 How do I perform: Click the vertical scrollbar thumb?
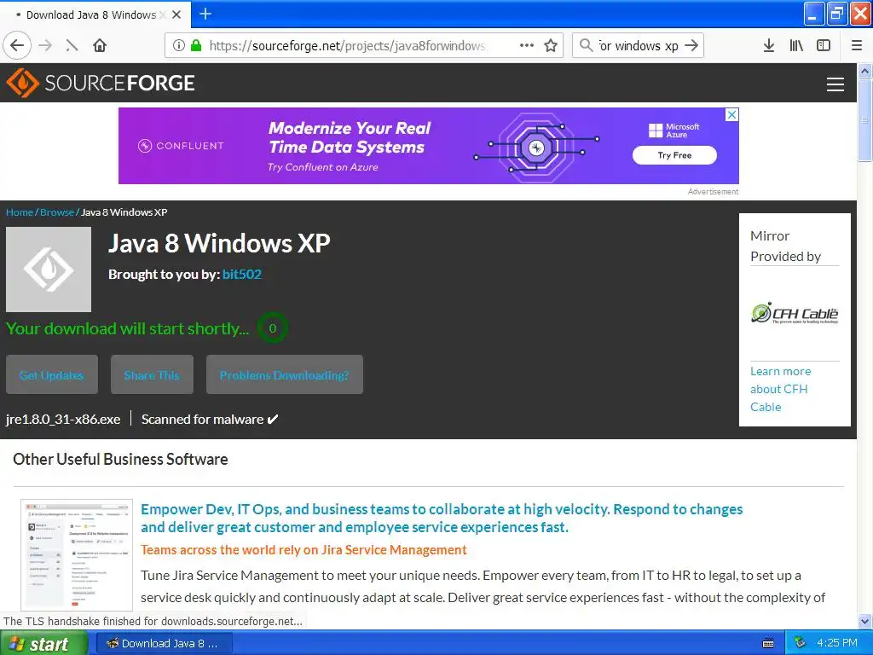864,119
